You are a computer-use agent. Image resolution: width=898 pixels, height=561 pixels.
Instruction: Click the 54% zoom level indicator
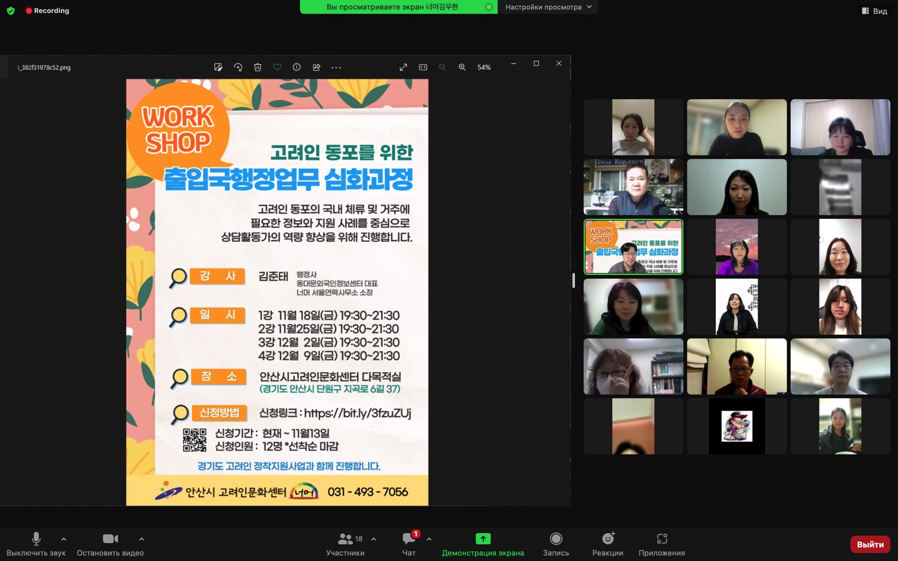[x=484, y=67]
